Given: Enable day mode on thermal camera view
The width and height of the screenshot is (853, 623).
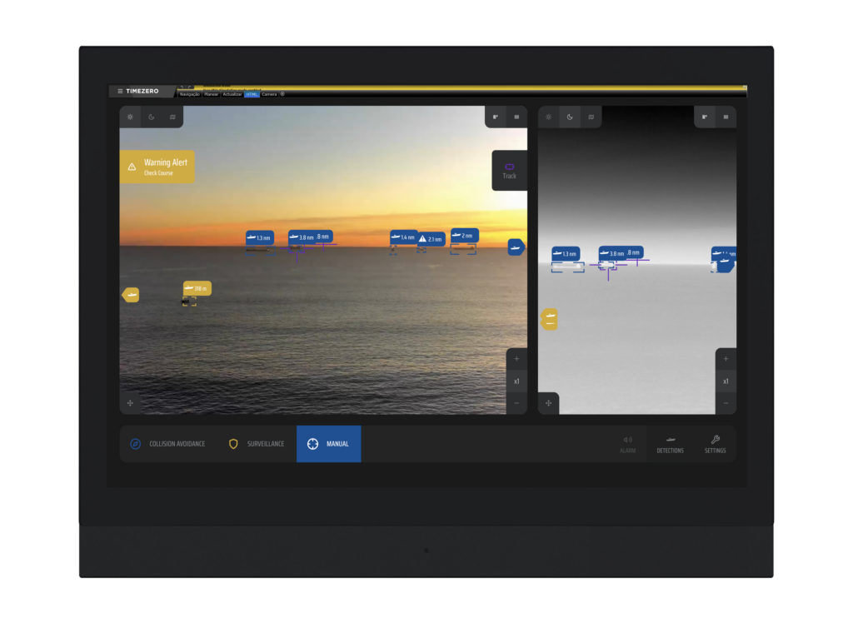Looking at the screenshot, I should (x=548, y=117).
